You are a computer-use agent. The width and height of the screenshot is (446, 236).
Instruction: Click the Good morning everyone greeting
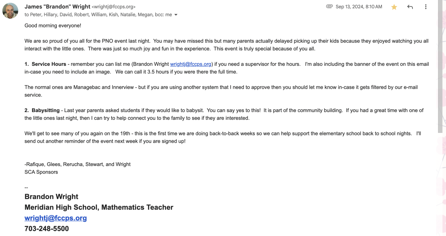[x=53, y=26]
